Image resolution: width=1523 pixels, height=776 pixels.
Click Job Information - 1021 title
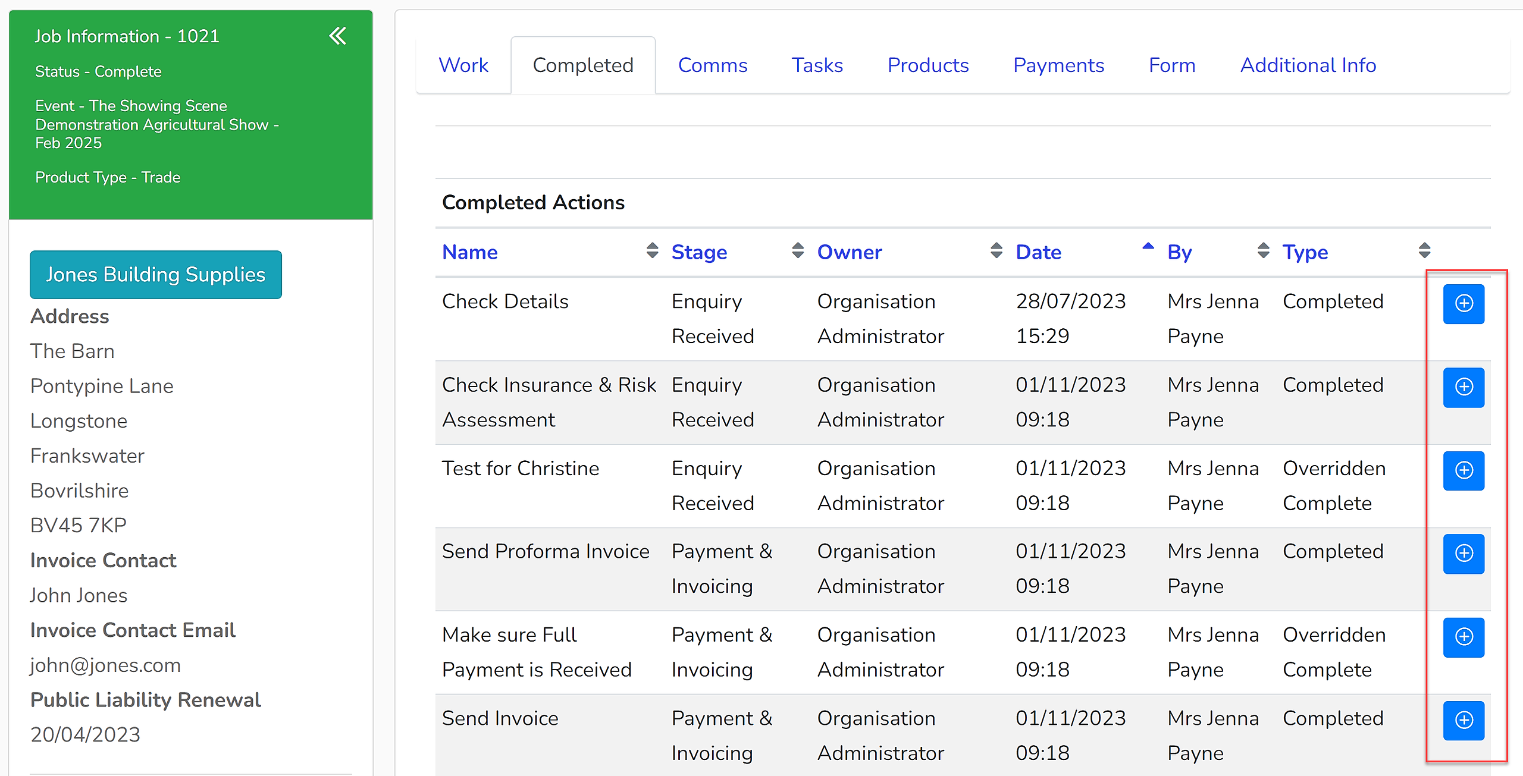click(127, 36)
